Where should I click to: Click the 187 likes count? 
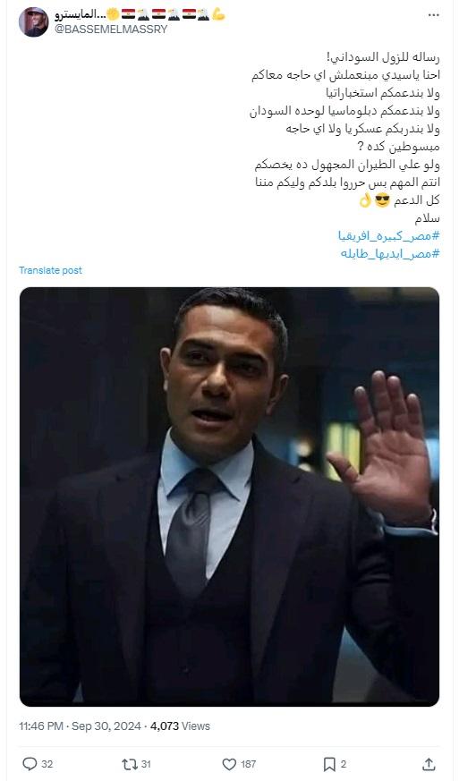coord(248,764)
